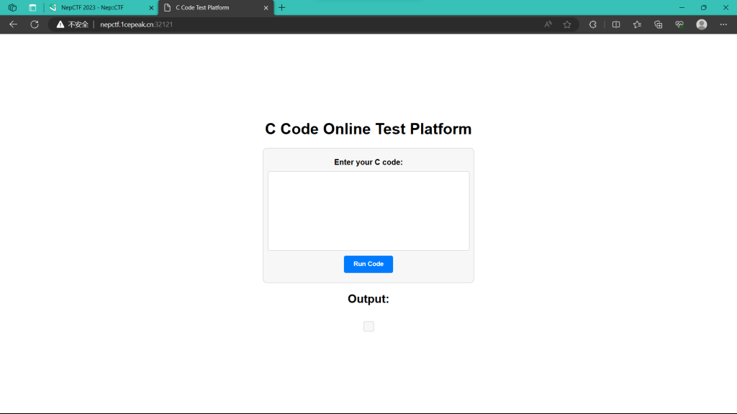This screenshot has width=737, height=414.
Task: Open the read aloud icon
Action: 548,24
